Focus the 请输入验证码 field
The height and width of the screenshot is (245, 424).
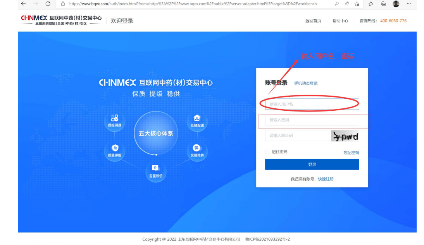[298, 135]
